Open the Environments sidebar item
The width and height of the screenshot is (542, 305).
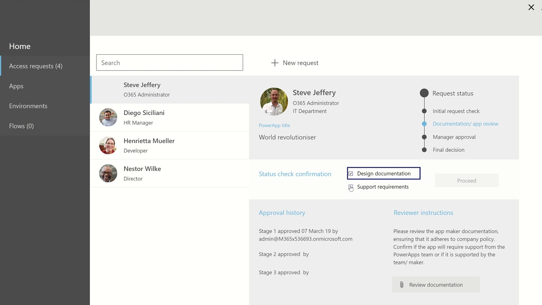[28, 106]
